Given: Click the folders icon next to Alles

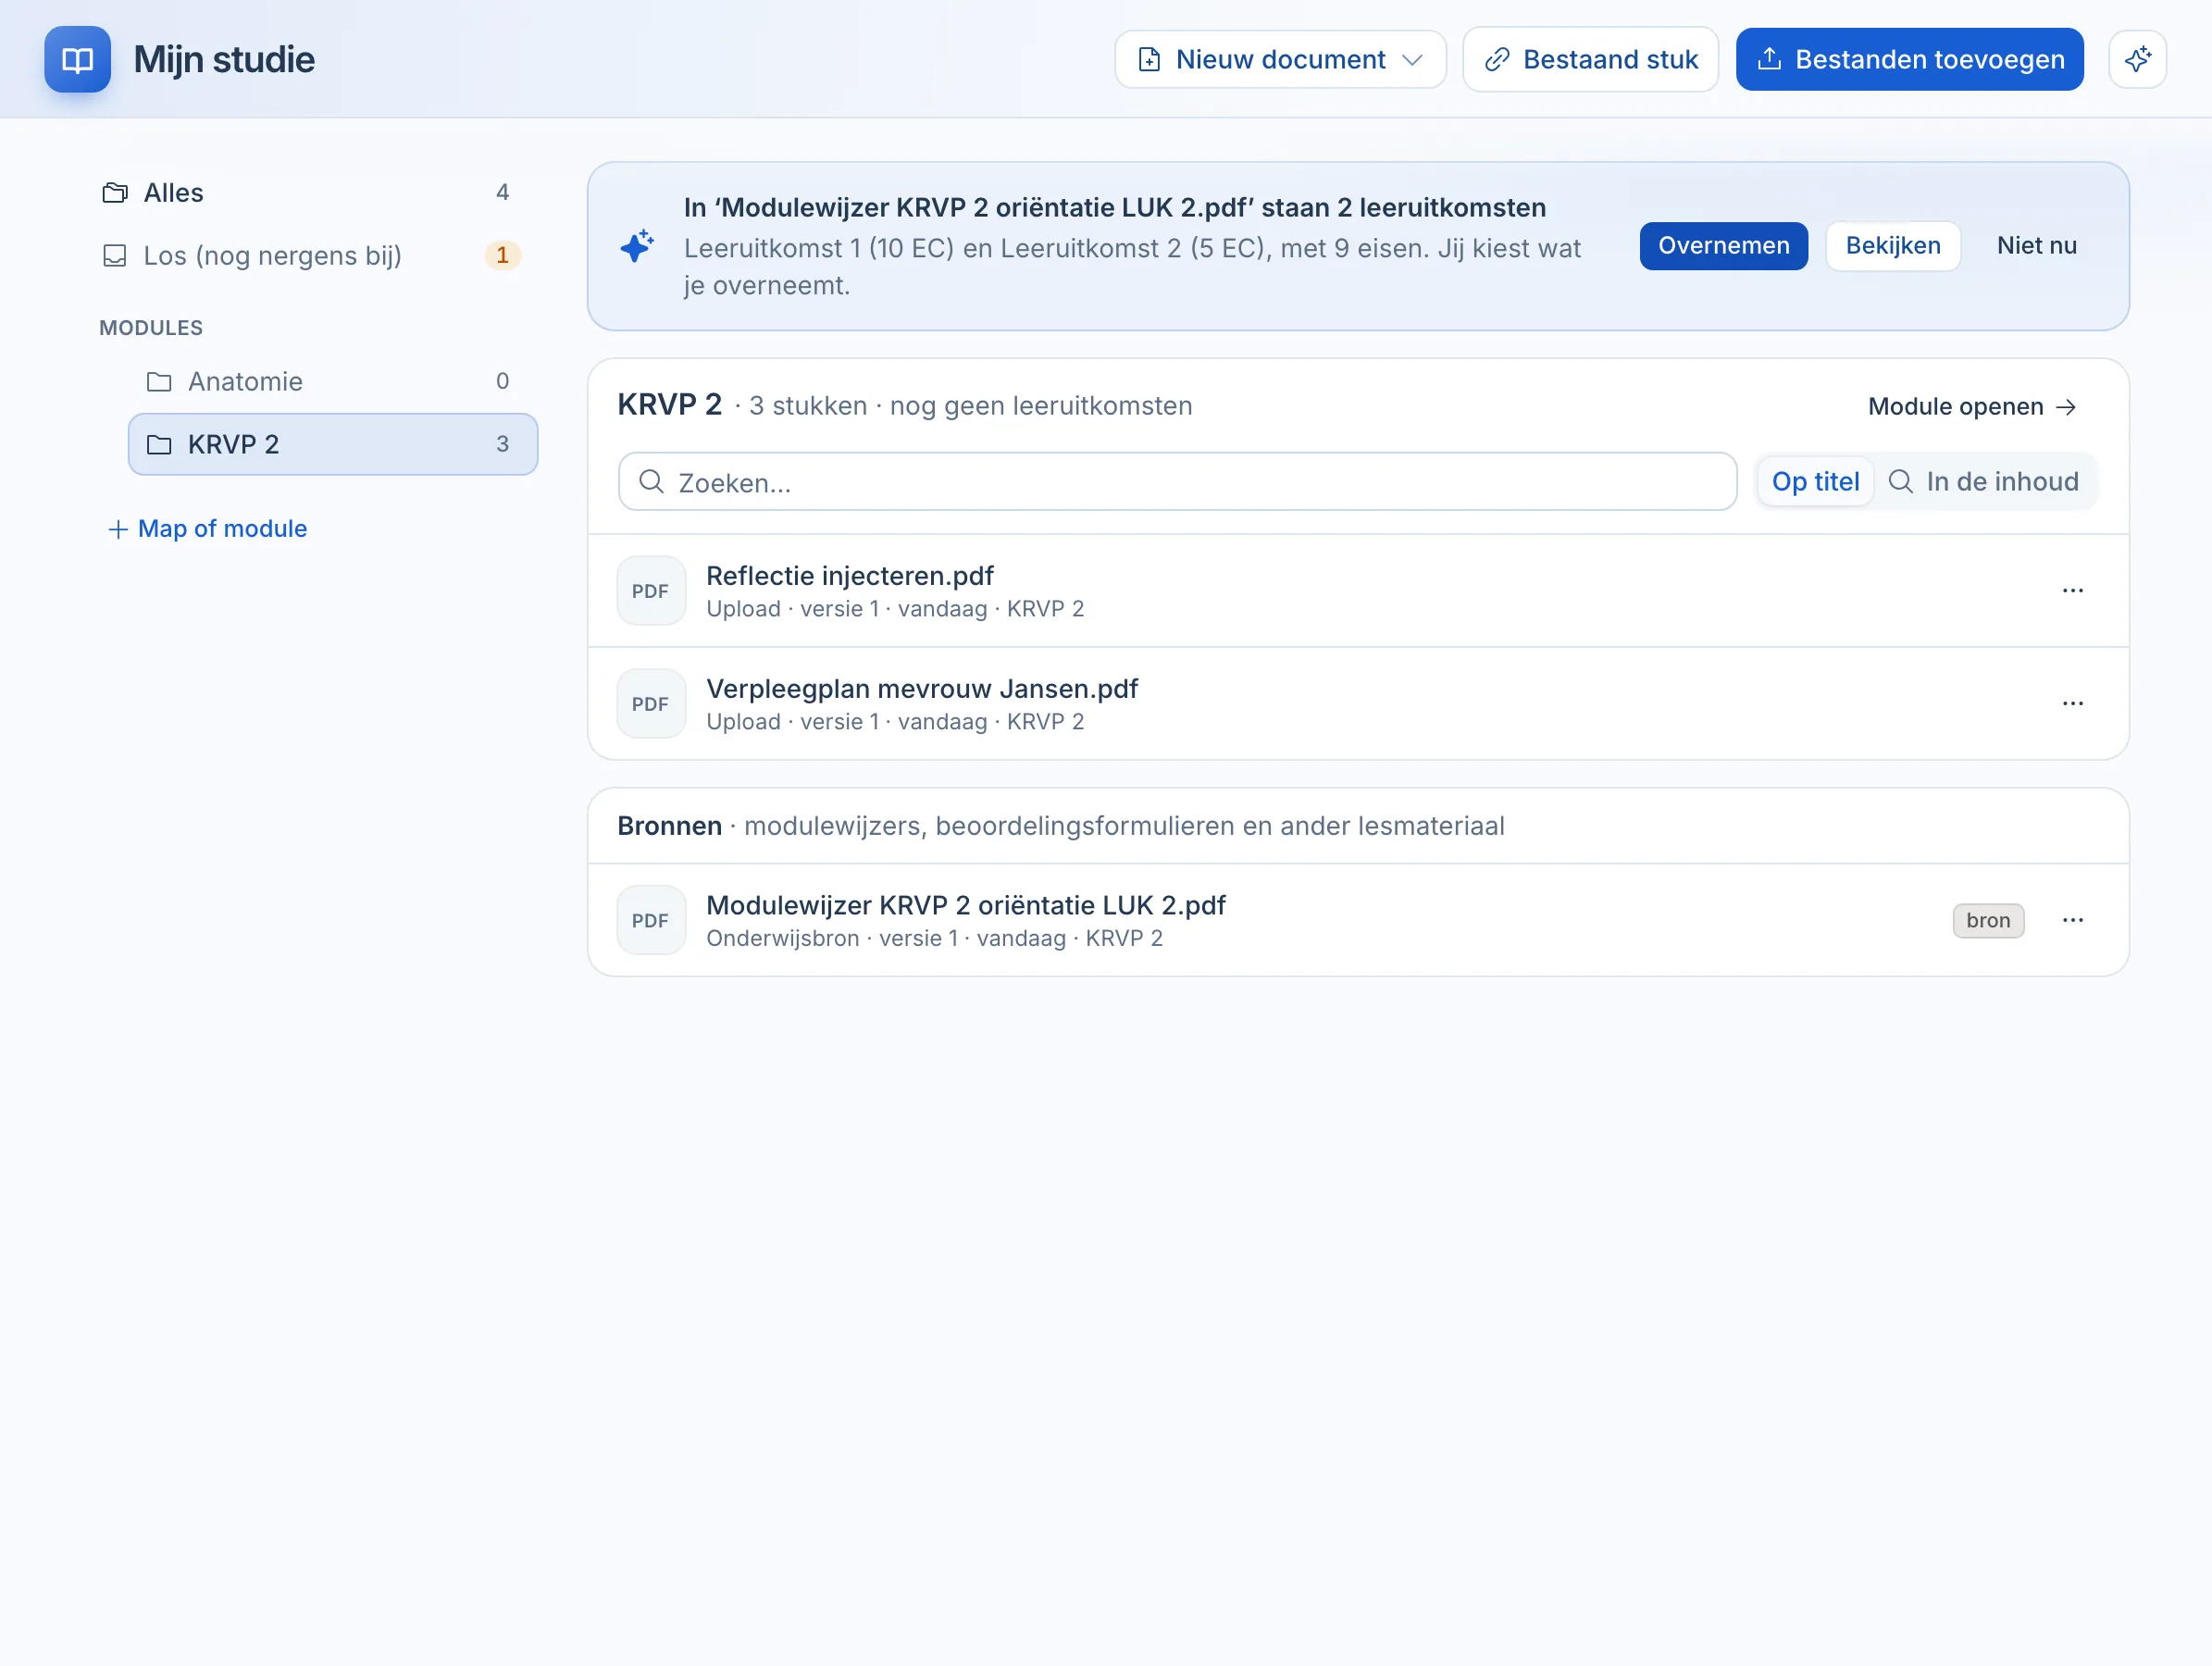Looking at the screenshot, I should [x=115, y=193].
